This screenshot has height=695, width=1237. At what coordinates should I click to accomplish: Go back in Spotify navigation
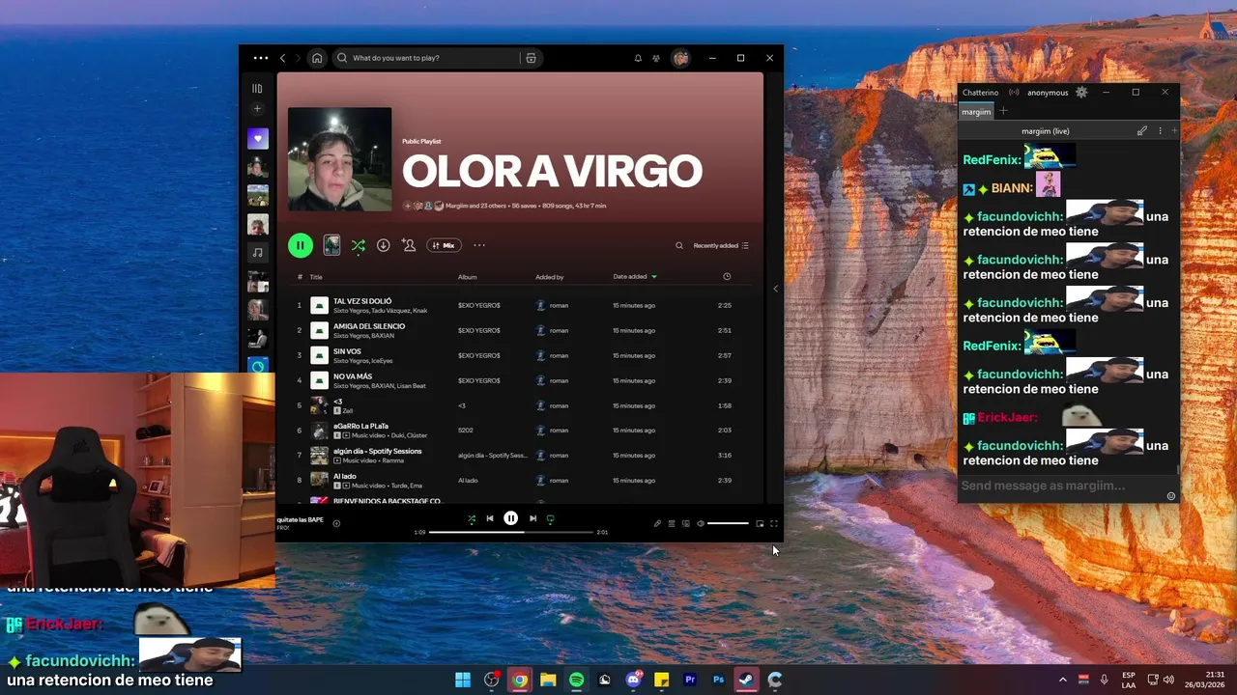[282, 58]
